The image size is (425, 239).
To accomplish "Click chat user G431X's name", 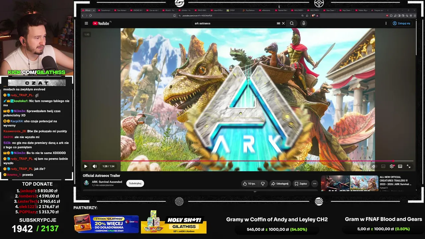I will pyautogui.click(x=8, y=137).
